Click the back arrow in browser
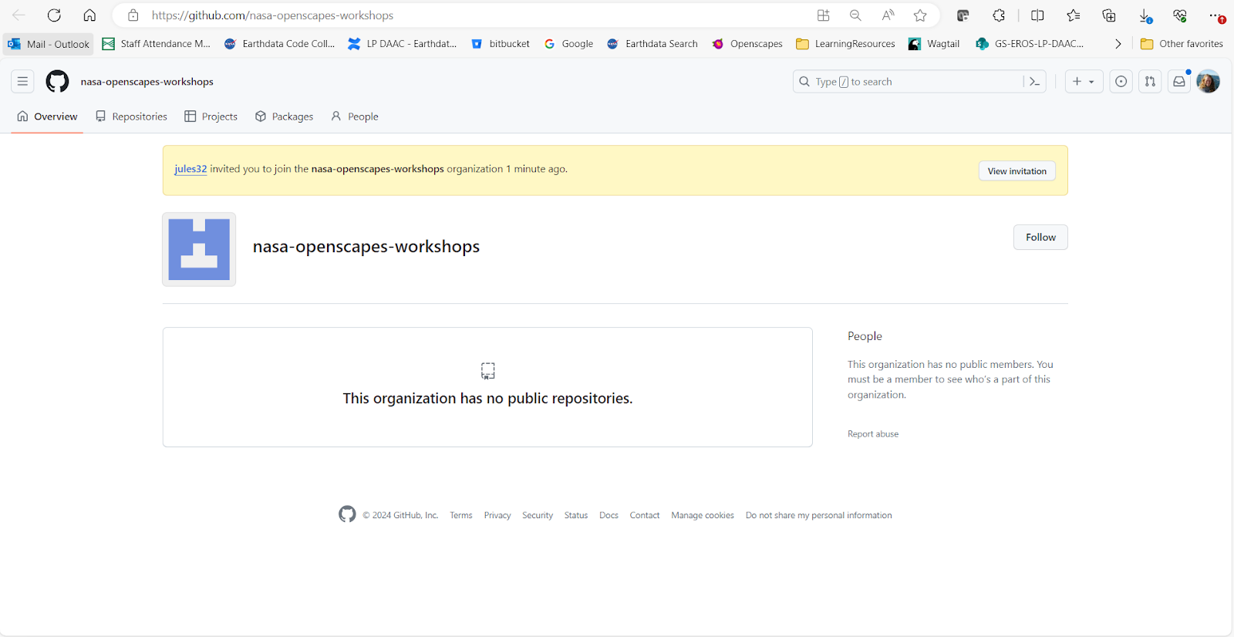1234x637 pixels. pos(19,15)
